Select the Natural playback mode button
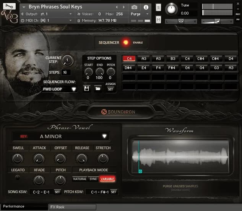 80,179
